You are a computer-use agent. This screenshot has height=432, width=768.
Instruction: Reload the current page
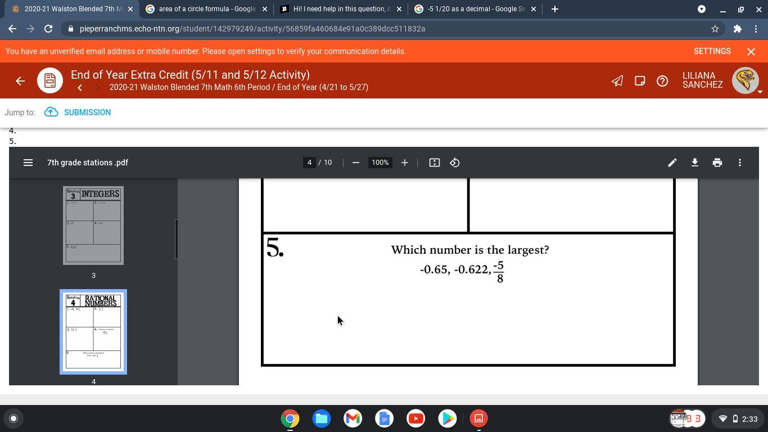[x=48, y=29]
